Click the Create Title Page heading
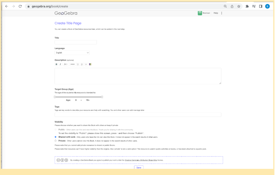The image size is (275, 175). [x=68, y=23]
